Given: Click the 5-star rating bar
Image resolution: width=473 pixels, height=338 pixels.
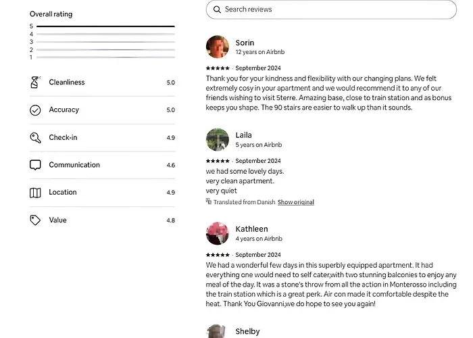Looking at the screenshot, I should pyautogui.click(x=105, y=26).
